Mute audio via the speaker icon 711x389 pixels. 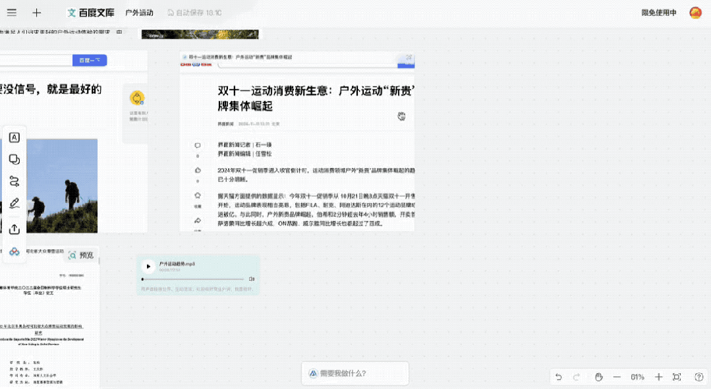[x=252, y=279]
